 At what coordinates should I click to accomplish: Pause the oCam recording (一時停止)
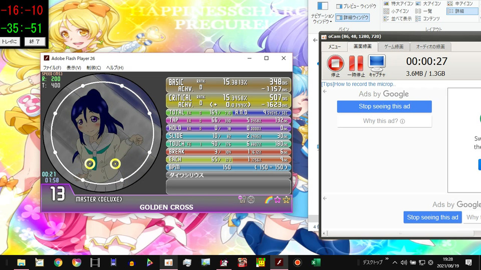point(356,65)
